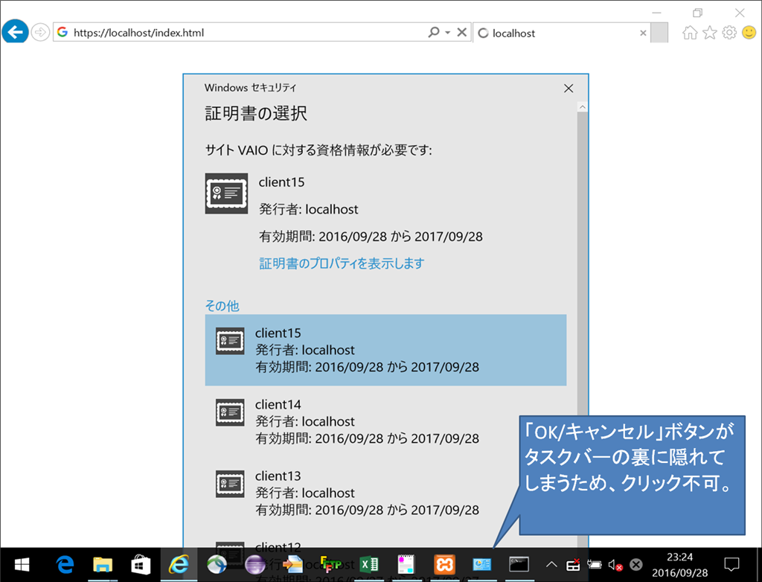The image size is (762, 582).
Task: Select the highlighted client15 certificate in the list
Action: tap(385, 350)
